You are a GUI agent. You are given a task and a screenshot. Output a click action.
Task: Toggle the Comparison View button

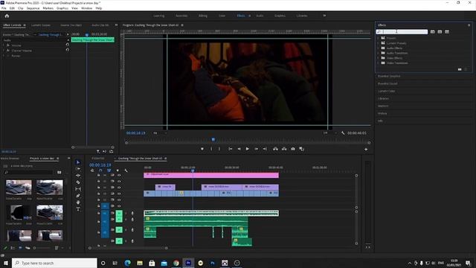[x=301, y=149]
